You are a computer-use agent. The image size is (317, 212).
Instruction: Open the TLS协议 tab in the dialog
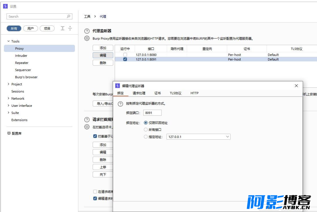[x=175, y=93]
